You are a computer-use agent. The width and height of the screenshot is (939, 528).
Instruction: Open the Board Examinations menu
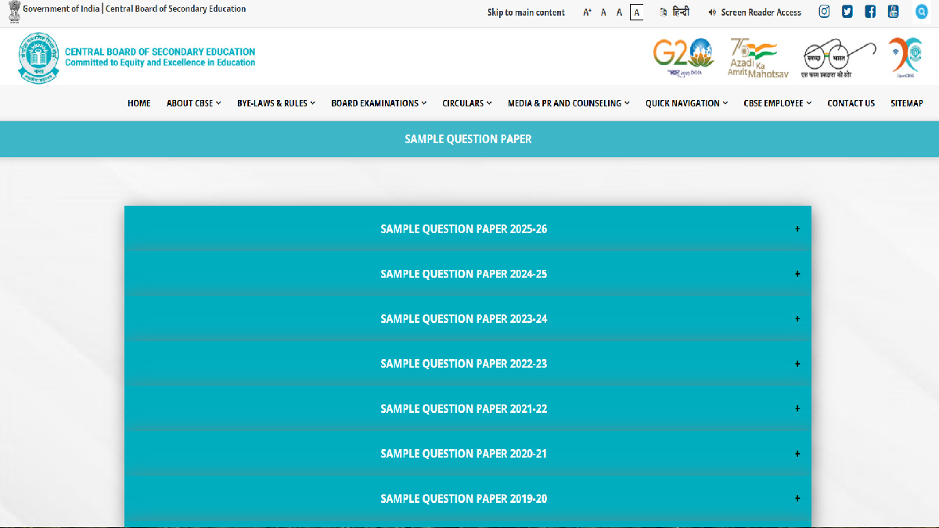pyautogui.click(x=379, y=103)
